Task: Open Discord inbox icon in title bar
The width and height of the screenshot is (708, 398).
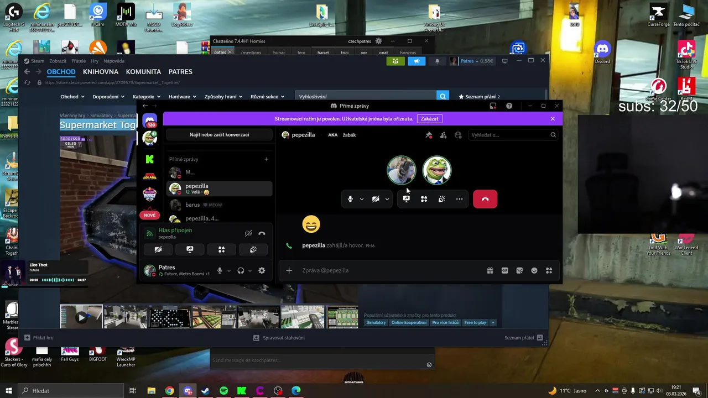Action: (x=493, y=106)
